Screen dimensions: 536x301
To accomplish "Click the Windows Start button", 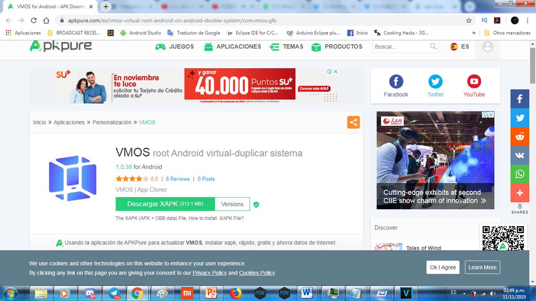I will [9, 293].
